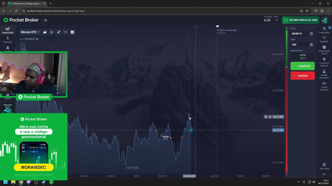The height and width of the screenshot is (186, 332).
Task: Open File Explorer from taskbar
Action: point(13,182)
